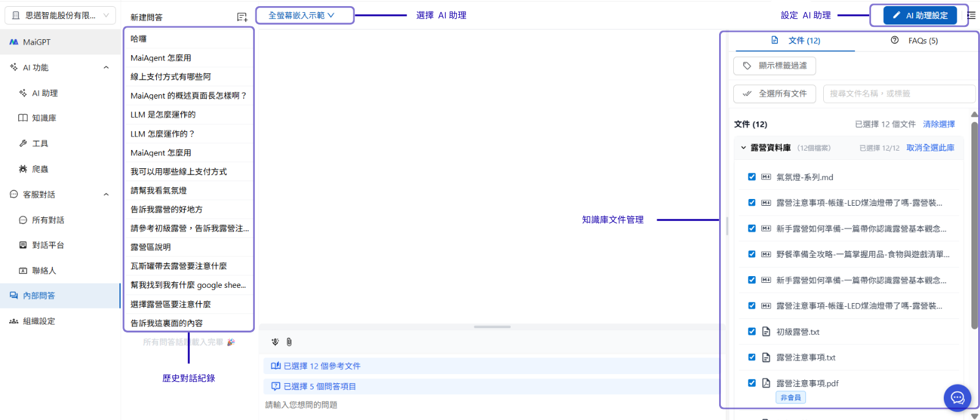Select the 文件 (12) tab

click(796, 40)
